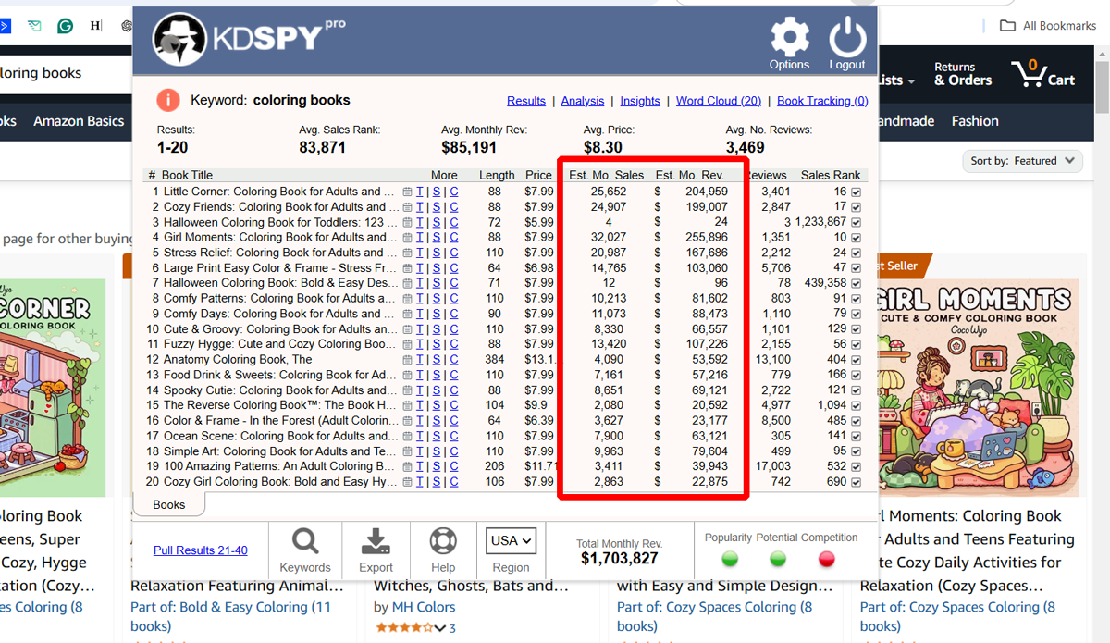Click the Logout power icon
Image resolution: width=1110 pixels, height=643 pixels.
click(x=846, y=39)
